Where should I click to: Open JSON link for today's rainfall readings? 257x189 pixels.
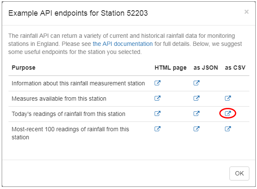196,114
